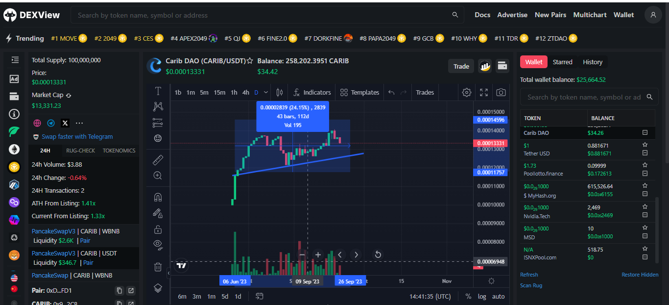669x305 pixels.
Task: Switch to the History tab
Action: (x=593, y=62)
